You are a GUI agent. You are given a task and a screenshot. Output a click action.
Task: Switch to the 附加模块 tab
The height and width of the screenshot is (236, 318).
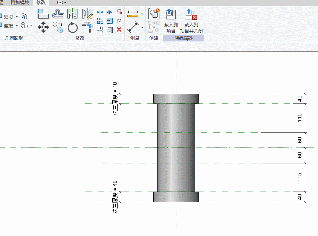[x=20, y=3]
